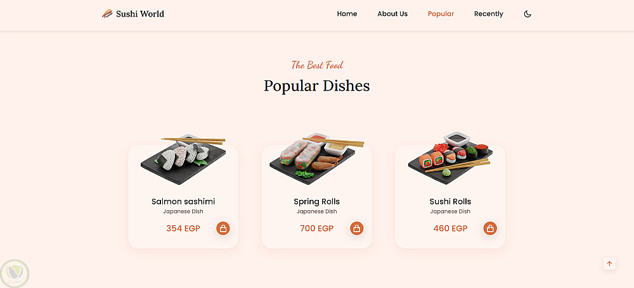
Task: Add Spring Rolls to cart
Action: click(357, 229)
